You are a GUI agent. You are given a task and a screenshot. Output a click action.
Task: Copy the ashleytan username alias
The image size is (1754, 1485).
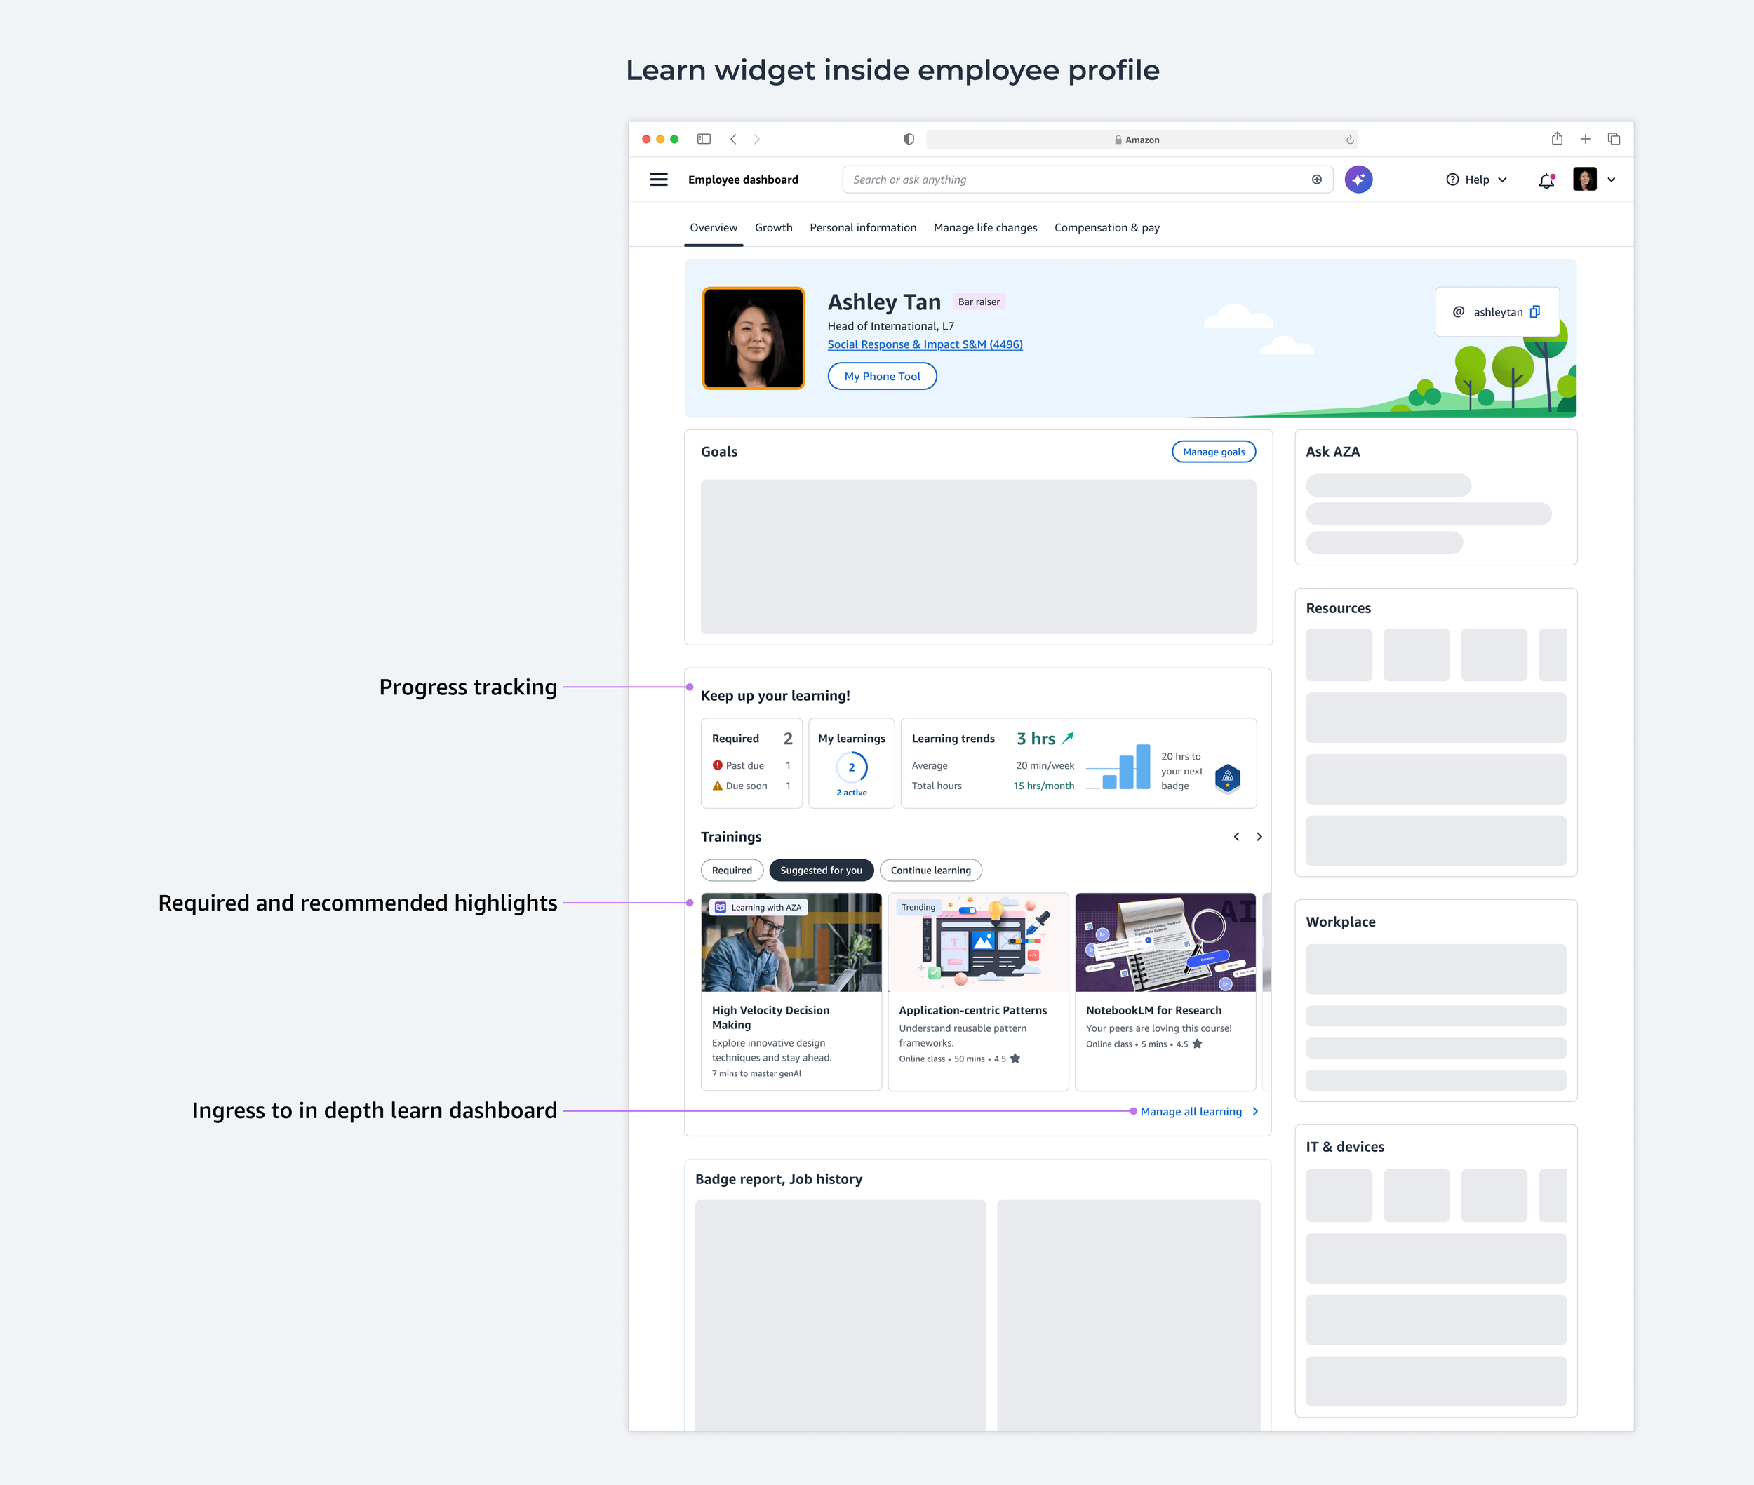tap(1535, 311)
